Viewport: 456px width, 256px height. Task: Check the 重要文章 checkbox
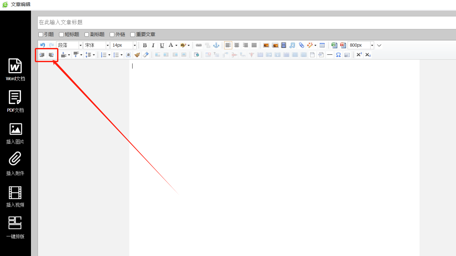click(x=133, y=34)
